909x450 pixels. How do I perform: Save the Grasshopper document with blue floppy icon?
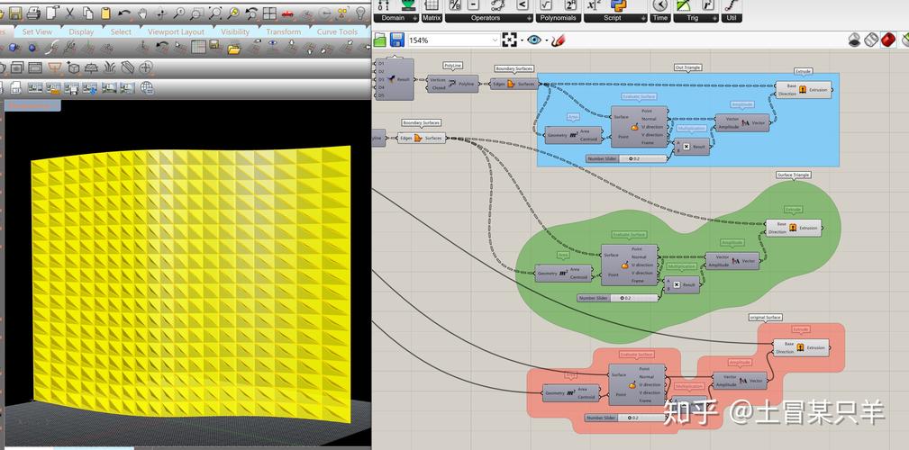[397, 40]
